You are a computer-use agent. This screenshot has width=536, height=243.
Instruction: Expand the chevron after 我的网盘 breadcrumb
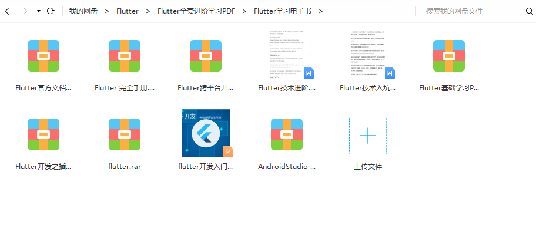(107, 11)
